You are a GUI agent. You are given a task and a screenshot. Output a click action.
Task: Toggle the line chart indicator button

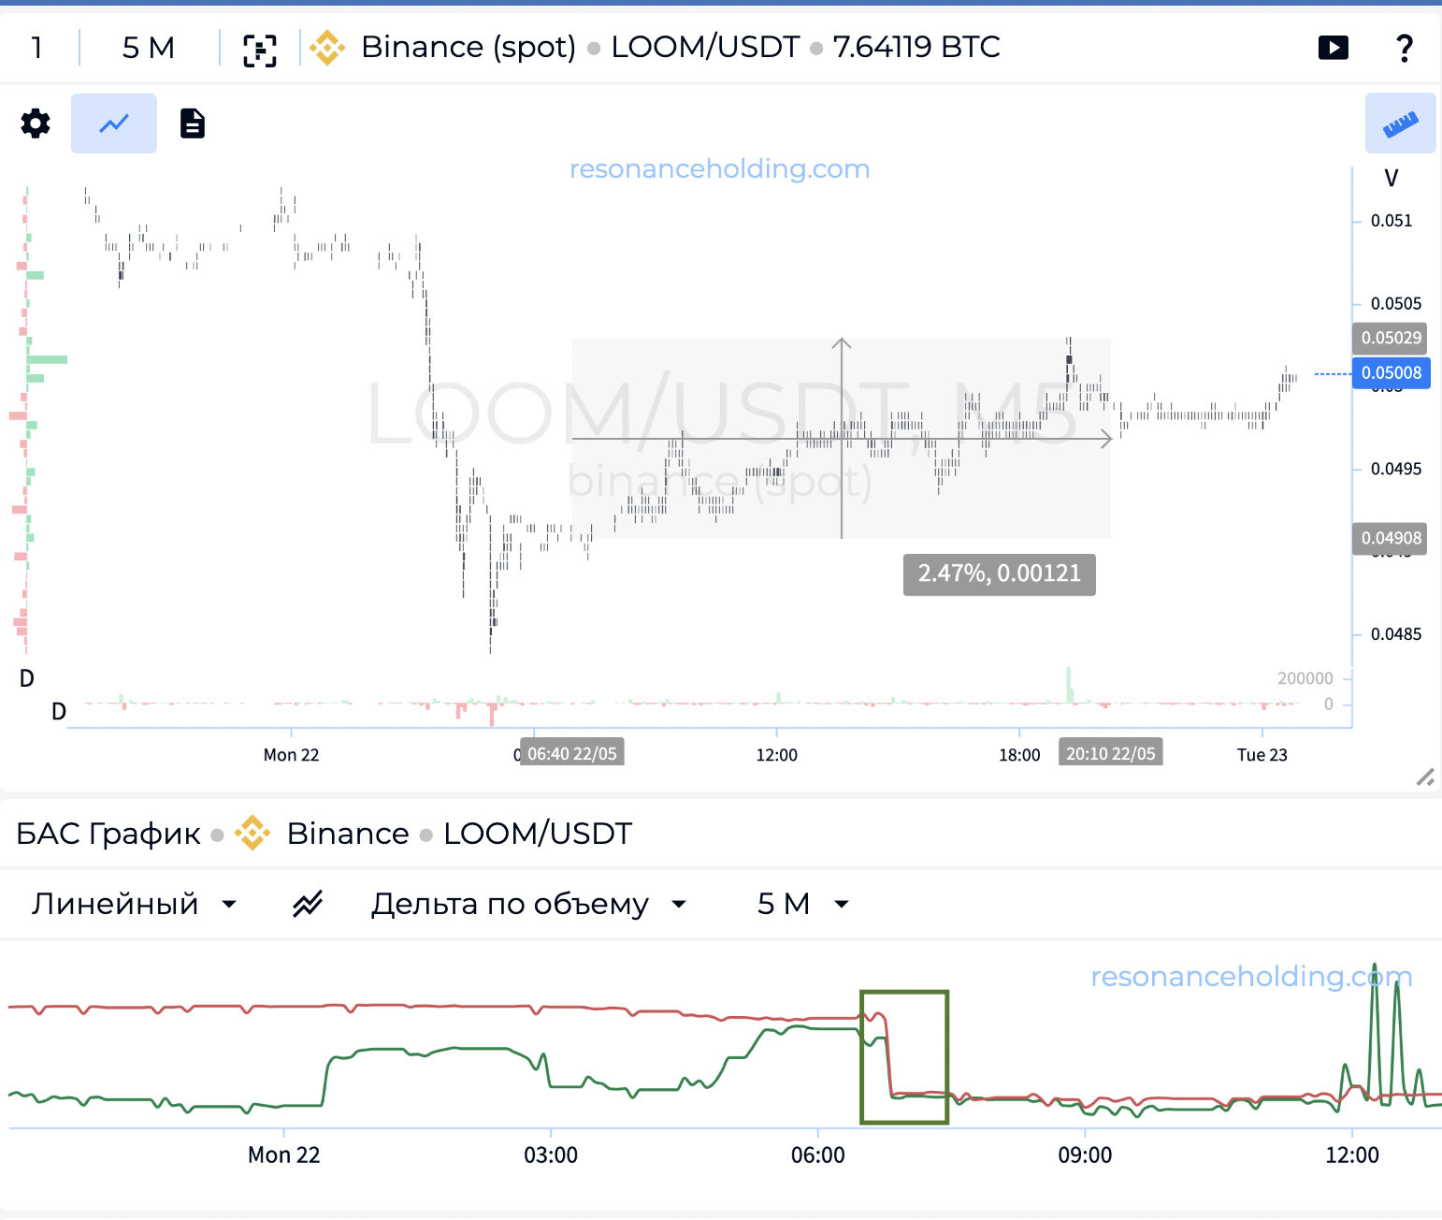(114, 123)
